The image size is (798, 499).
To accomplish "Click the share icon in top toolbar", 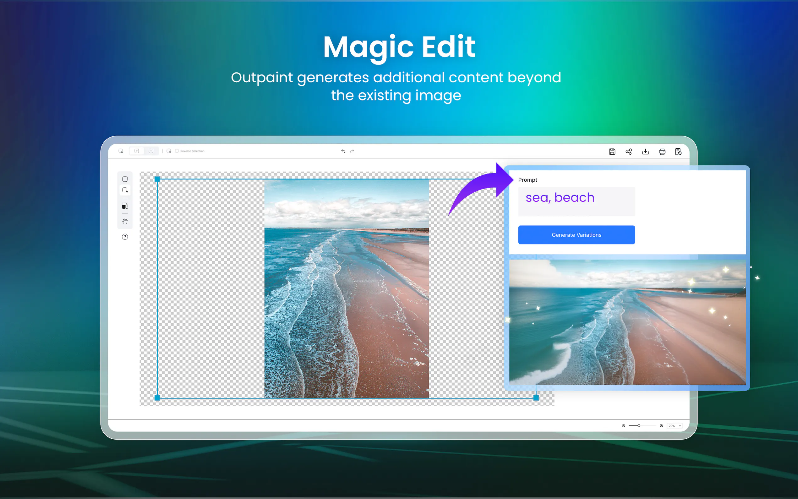I will tap(628, 151).
